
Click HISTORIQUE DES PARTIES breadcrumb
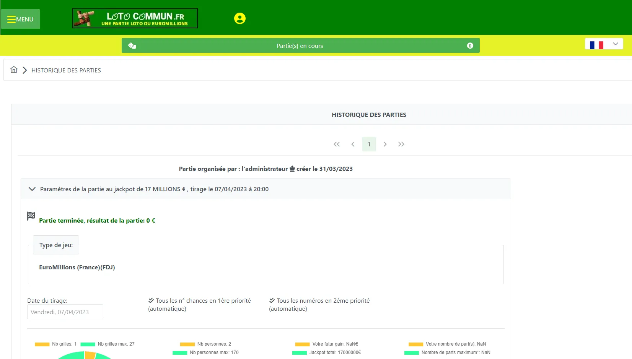[x=66, y=70]
